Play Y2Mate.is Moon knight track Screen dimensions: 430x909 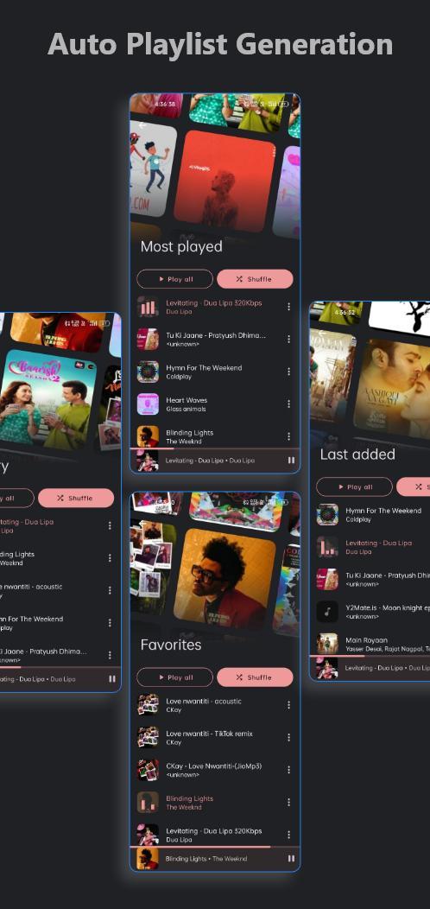[x=371, y=612]
